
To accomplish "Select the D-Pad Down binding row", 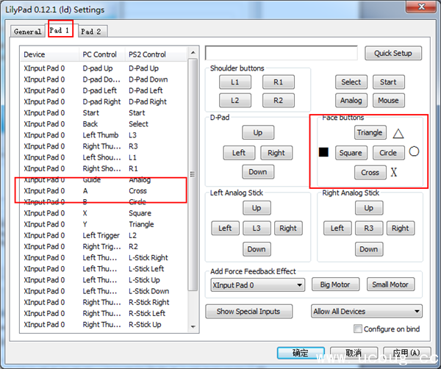I will click(x=104, y=79).
